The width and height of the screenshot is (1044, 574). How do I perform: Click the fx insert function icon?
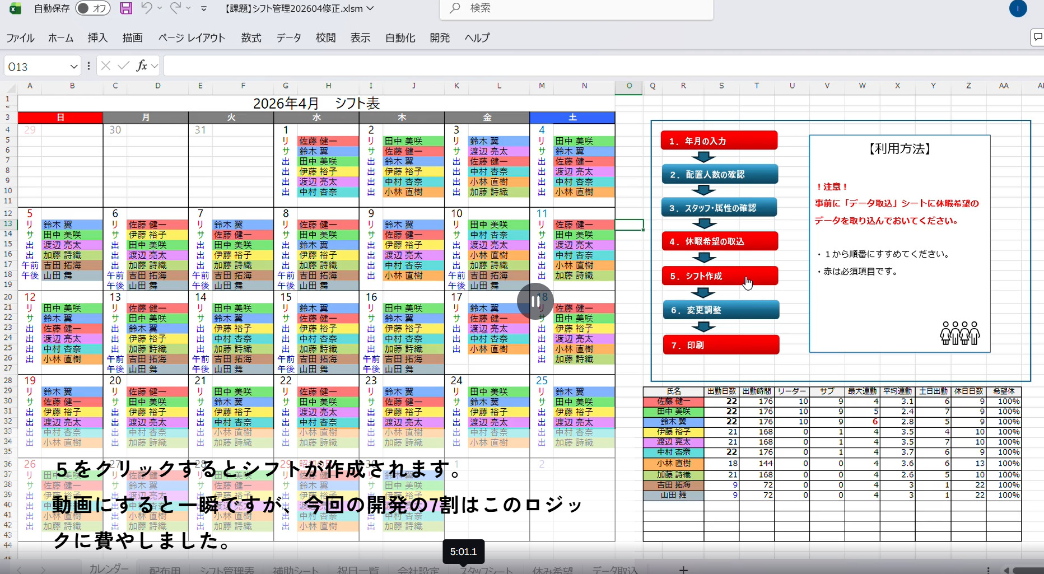click(x=142, y=66)
